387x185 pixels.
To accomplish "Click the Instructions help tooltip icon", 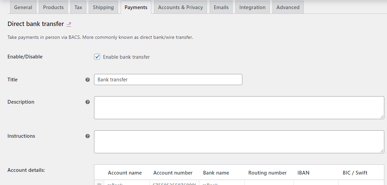I will coord(88,136).
